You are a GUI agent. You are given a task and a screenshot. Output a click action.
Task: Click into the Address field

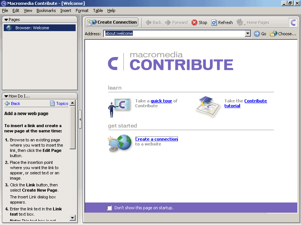tap(174, 34)
